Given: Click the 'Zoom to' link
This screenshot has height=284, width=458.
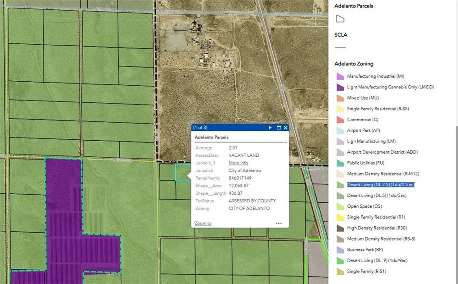Looking at the screenshot, I should tap(203, 223).
